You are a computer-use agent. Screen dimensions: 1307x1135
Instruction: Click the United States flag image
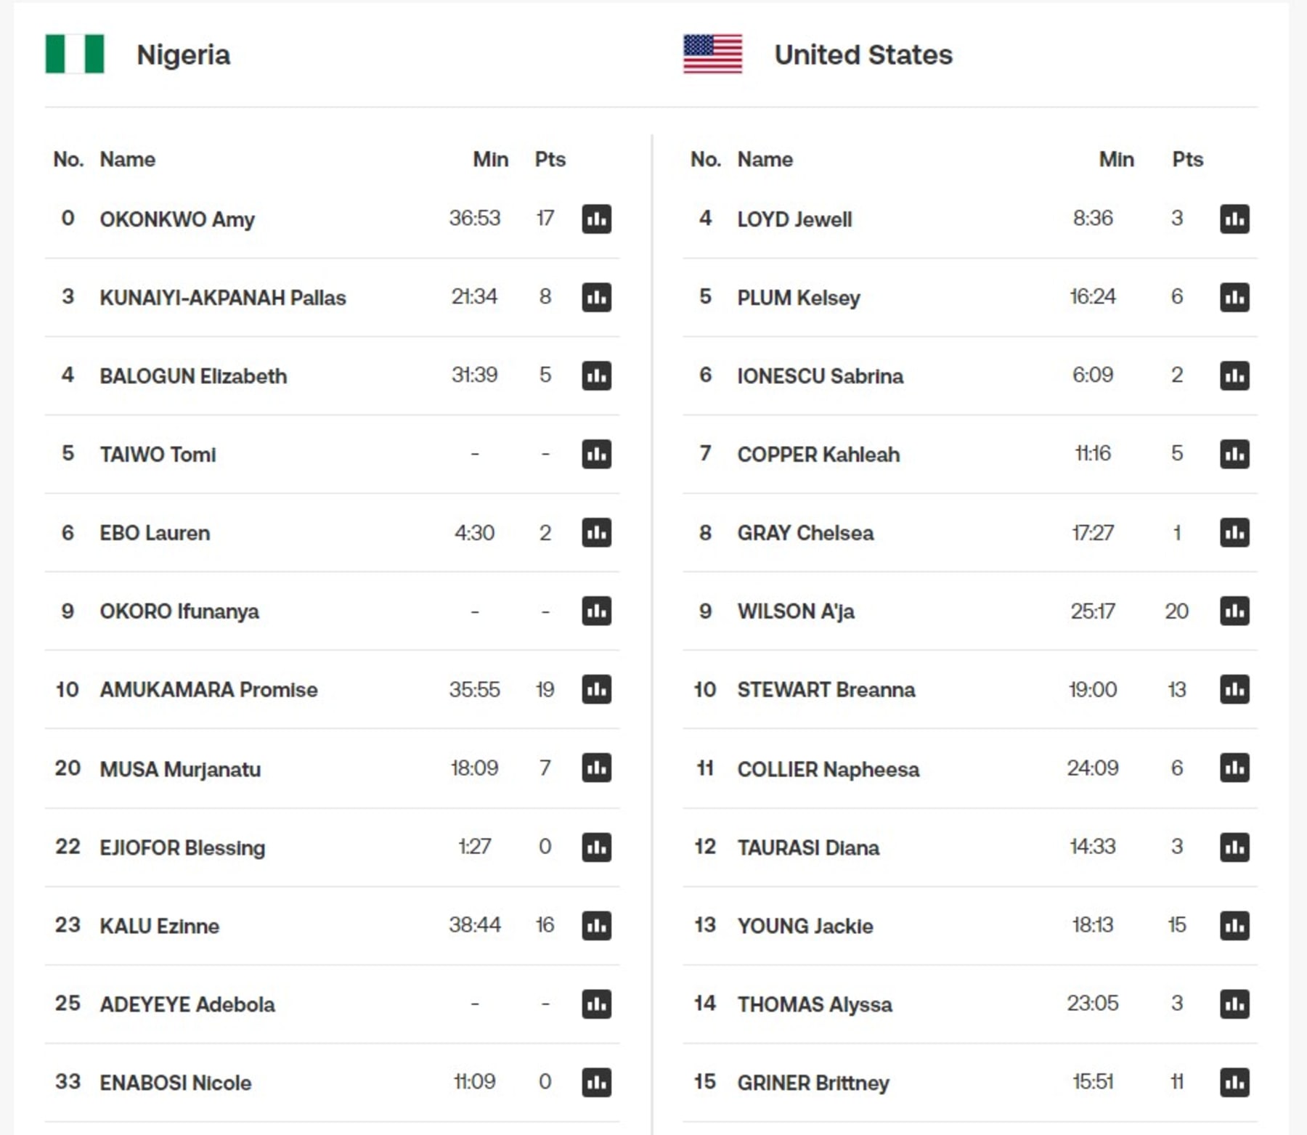pos(712,54)
